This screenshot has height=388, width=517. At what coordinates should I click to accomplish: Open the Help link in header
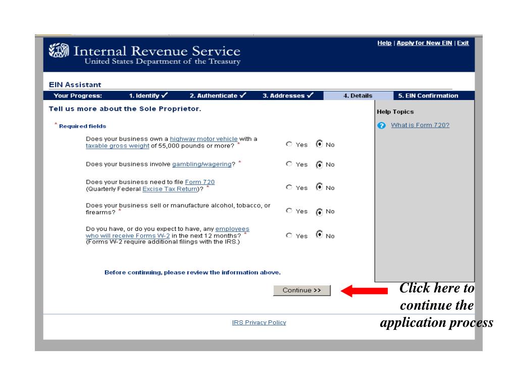pos(384,43)
